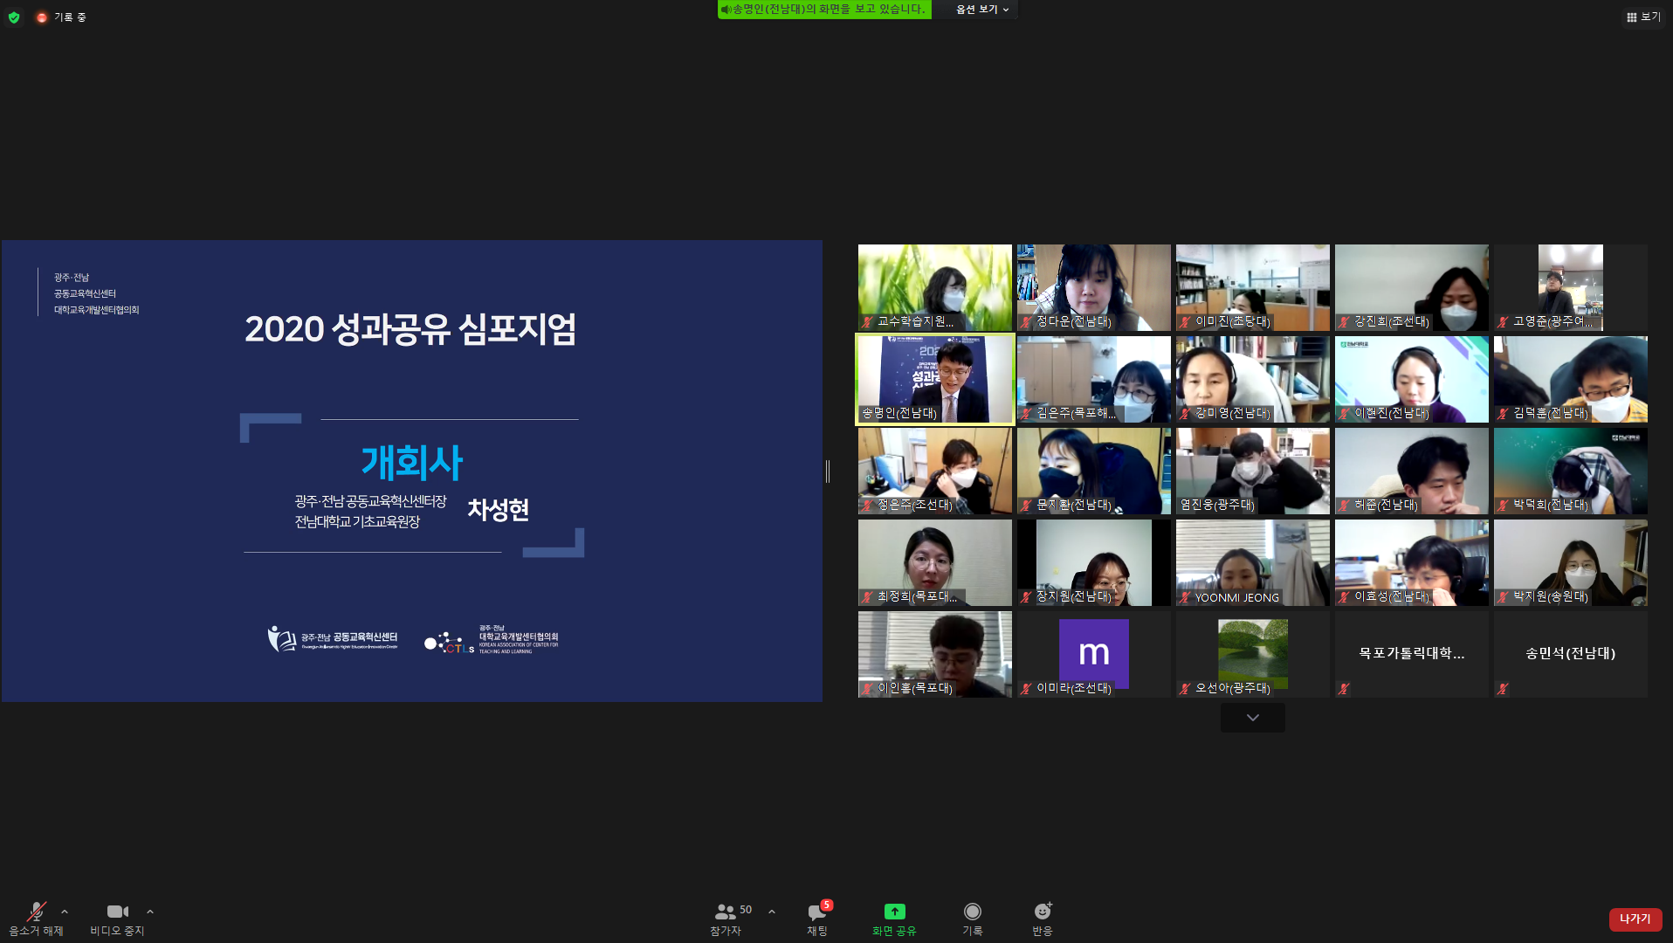1673x943 pixels.
Task: Open the 옵션 보기 view options menu
Action: tap(981, 10)
